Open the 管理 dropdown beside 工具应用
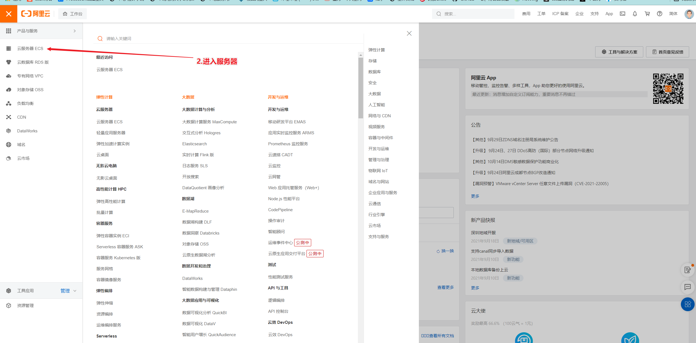This screenshot has height=343, width=696. pos(68,291)
